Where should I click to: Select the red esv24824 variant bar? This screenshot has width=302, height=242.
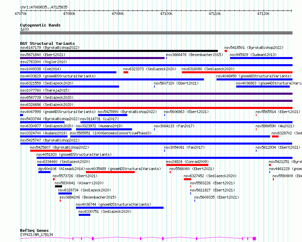click(187, 165)
